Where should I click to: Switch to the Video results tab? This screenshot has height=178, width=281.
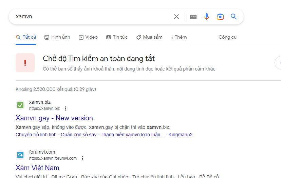(x=88, y=37)
